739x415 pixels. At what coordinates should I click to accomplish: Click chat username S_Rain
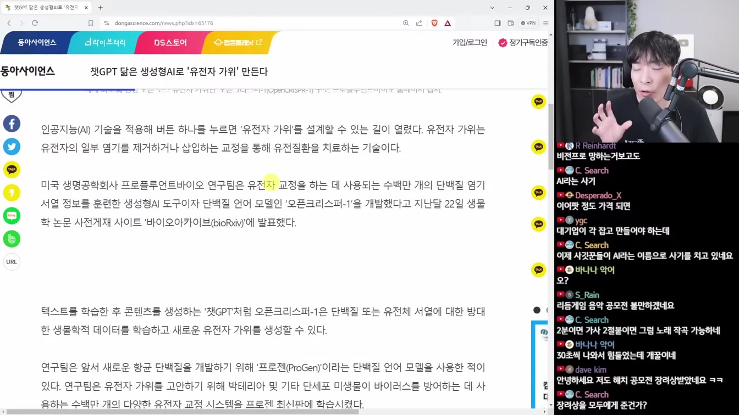(587, 295)
